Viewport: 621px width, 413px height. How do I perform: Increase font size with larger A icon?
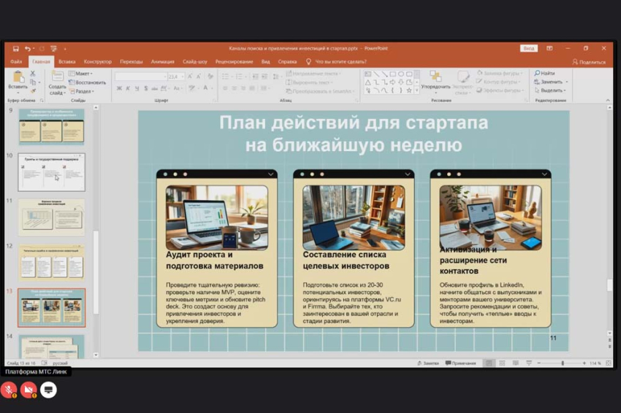(x=190, y=77)
